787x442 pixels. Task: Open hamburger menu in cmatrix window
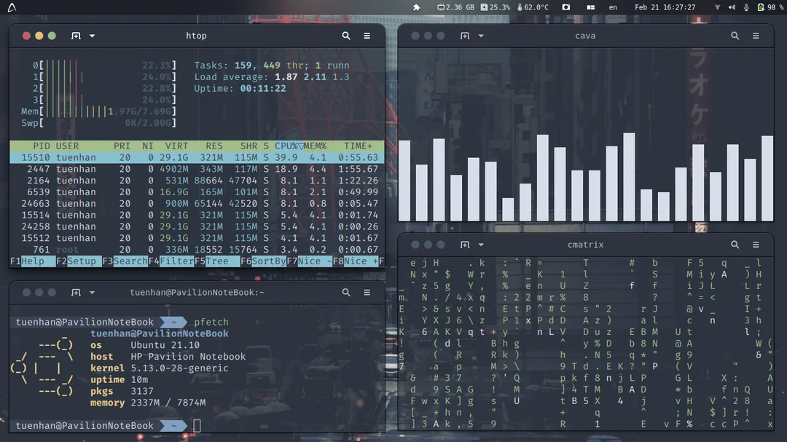click(x=756, y=245)
